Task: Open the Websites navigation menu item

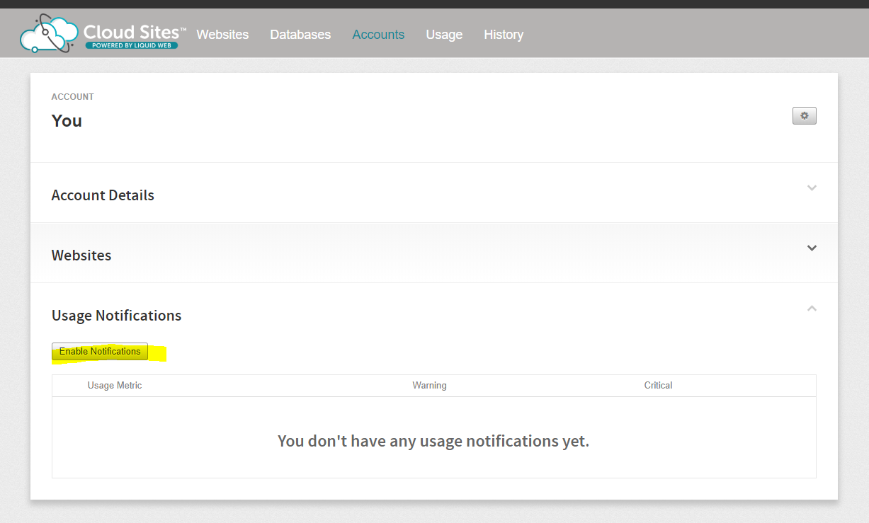Action: 222,35
